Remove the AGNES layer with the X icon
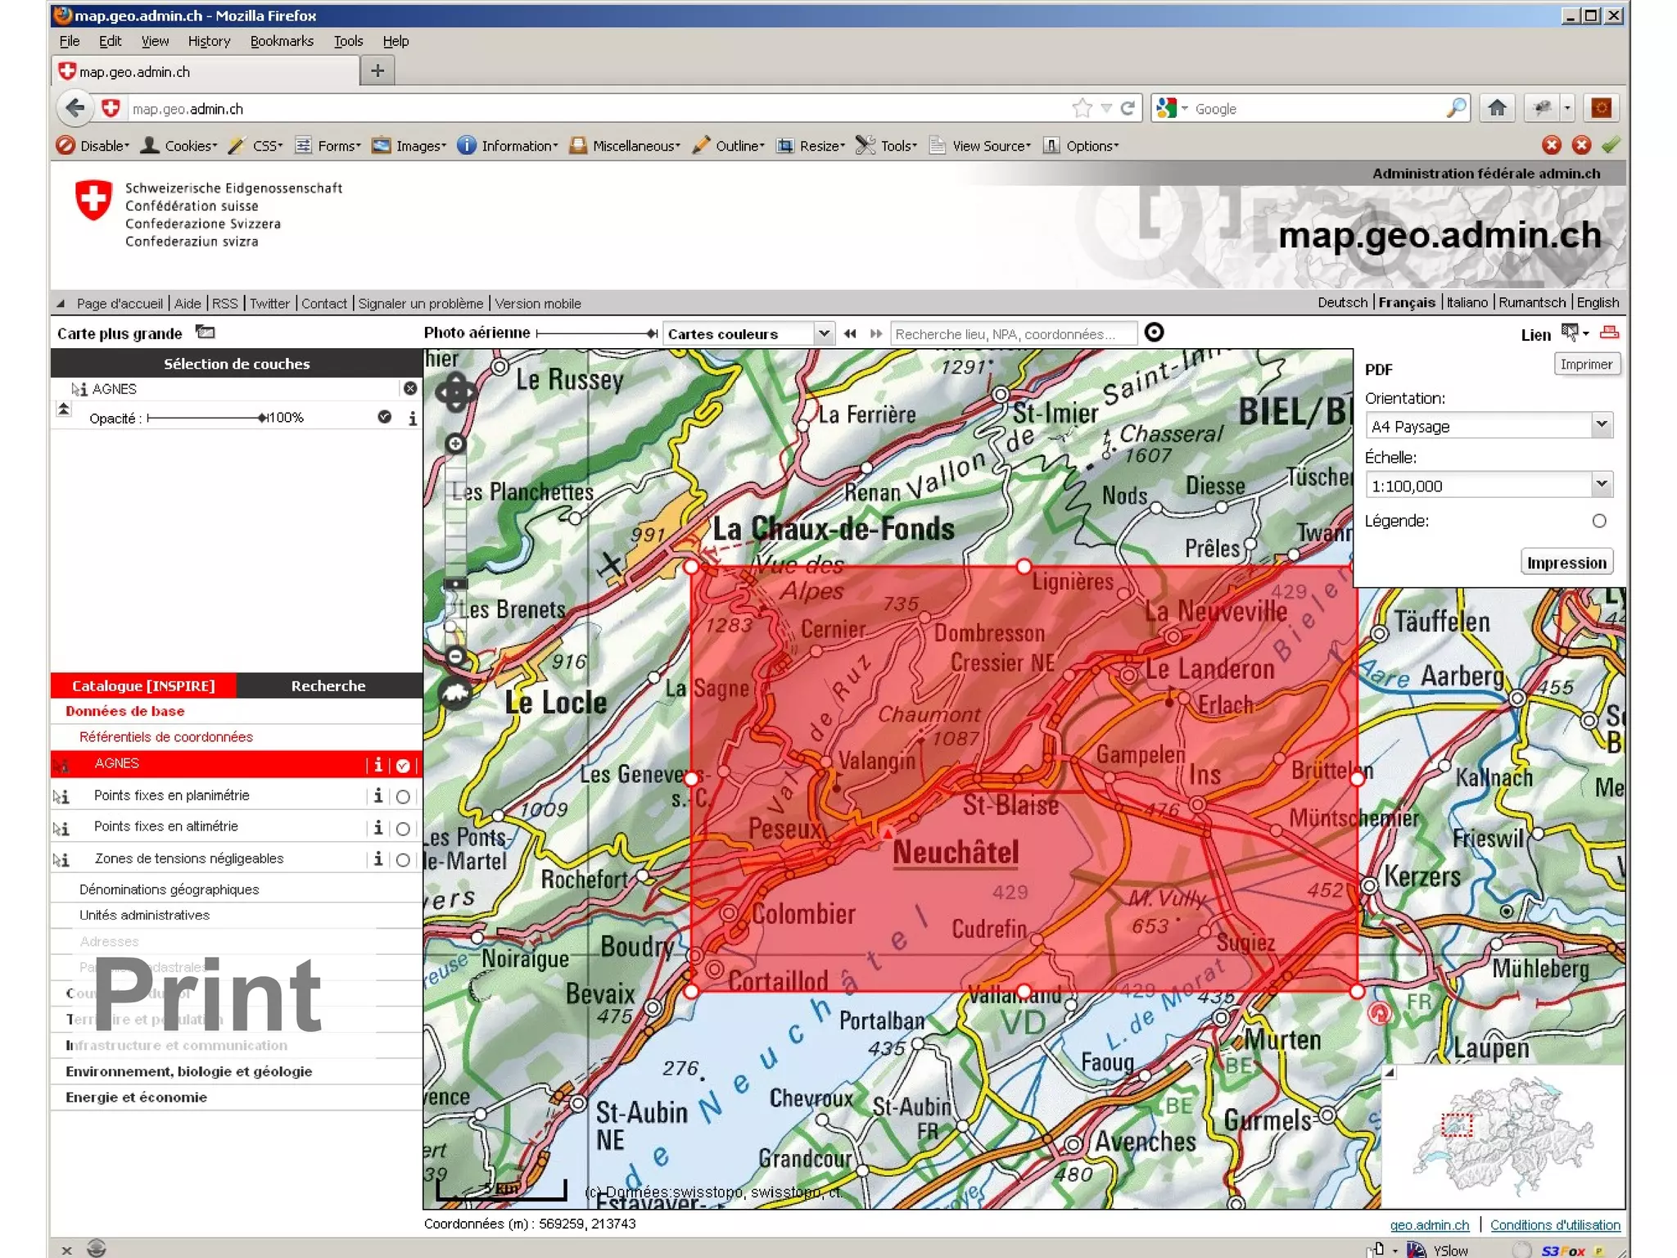 click(x=410, y=388)
